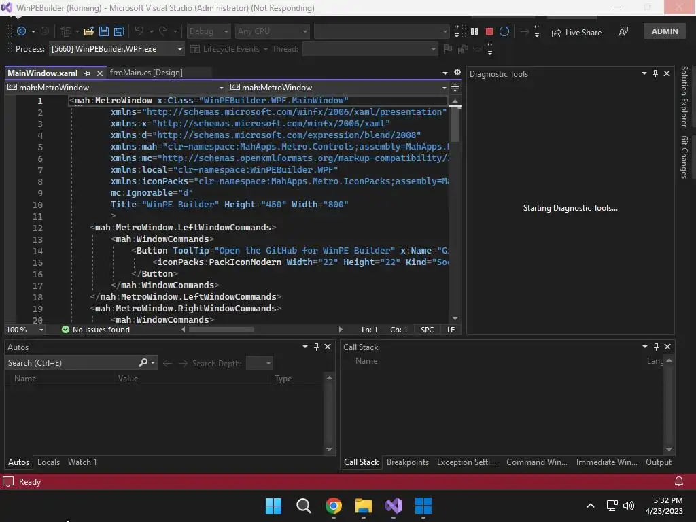
Task: Toggle pin on MainWindow.xaml tab
Action: coord(88,73)
